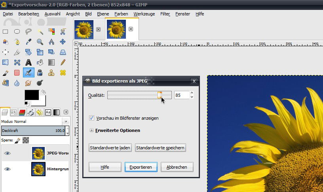Open the Auswahl menu
The width and height of the screenshot is (323, 192).
pyautogui.click(x=53, y=14)
